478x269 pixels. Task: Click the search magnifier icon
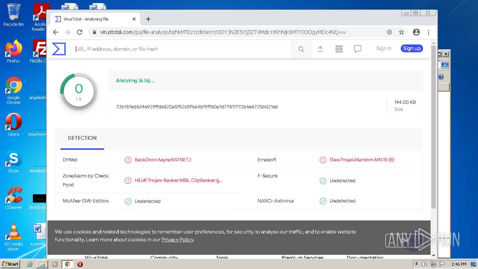tap(301, 49)
